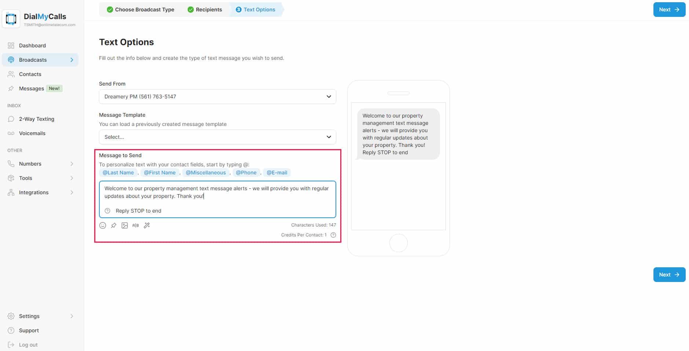Open the Send From dropdown

[x=217, y=97]
